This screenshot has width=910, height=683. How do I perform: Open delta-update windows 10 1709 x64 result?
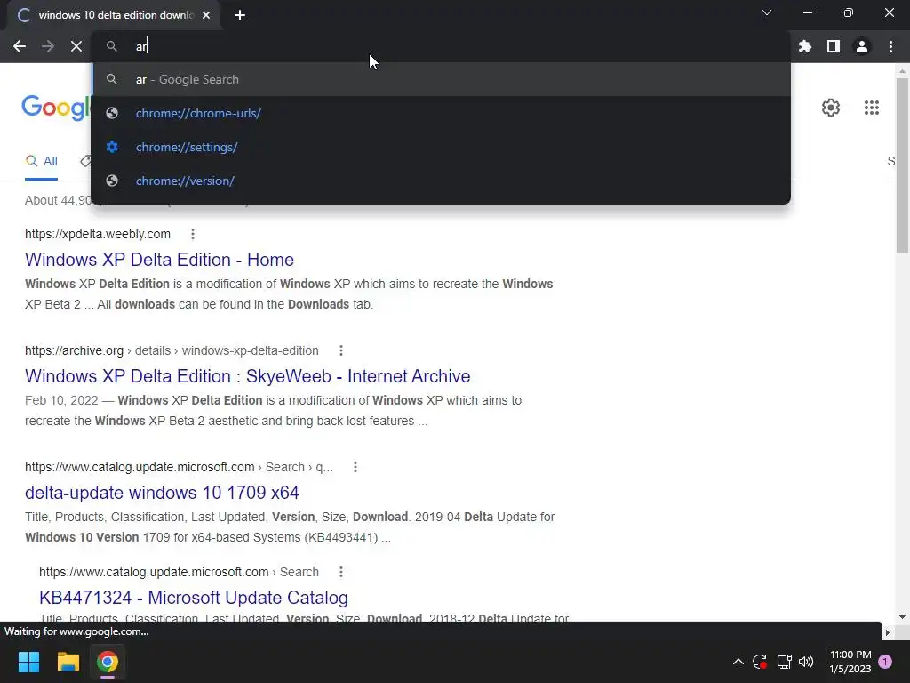pos(162,493)
